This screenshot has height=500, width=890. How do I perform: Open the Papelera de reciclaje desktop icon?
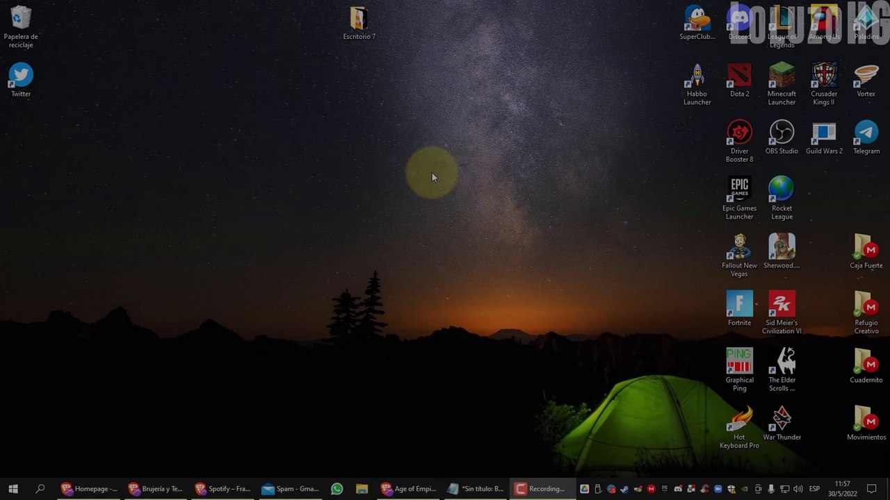[x=21, y=27]
